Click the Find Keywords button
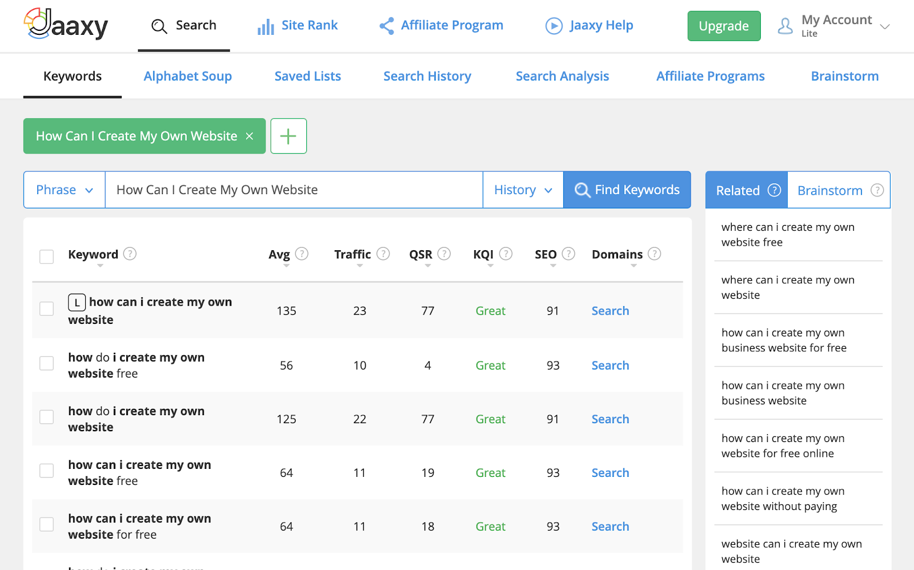Image resolution: width=914 pixels, height=570 pixels. coord(627,190)
